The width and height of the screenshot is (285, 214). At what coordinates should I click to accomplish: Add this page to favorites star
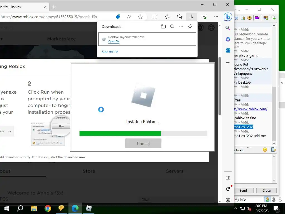click(140, 17)
